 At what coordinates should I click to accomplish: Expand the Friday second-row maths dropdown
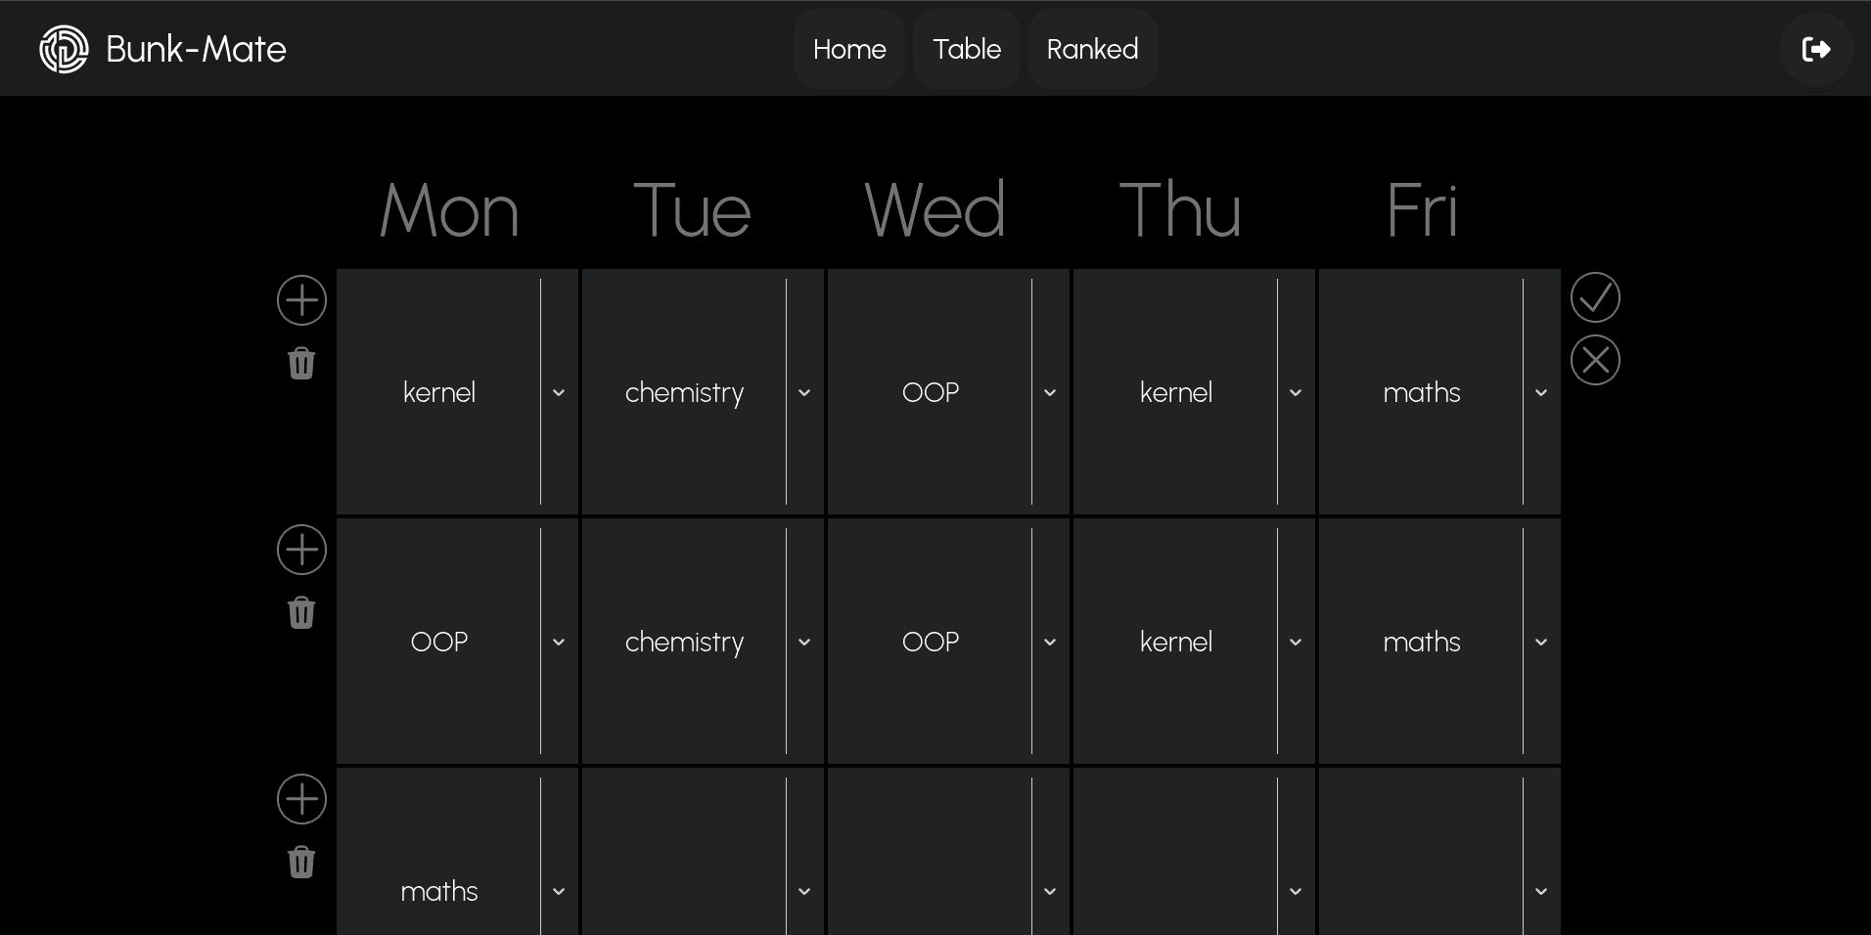pyautogui.click(x=1541, y=642)
